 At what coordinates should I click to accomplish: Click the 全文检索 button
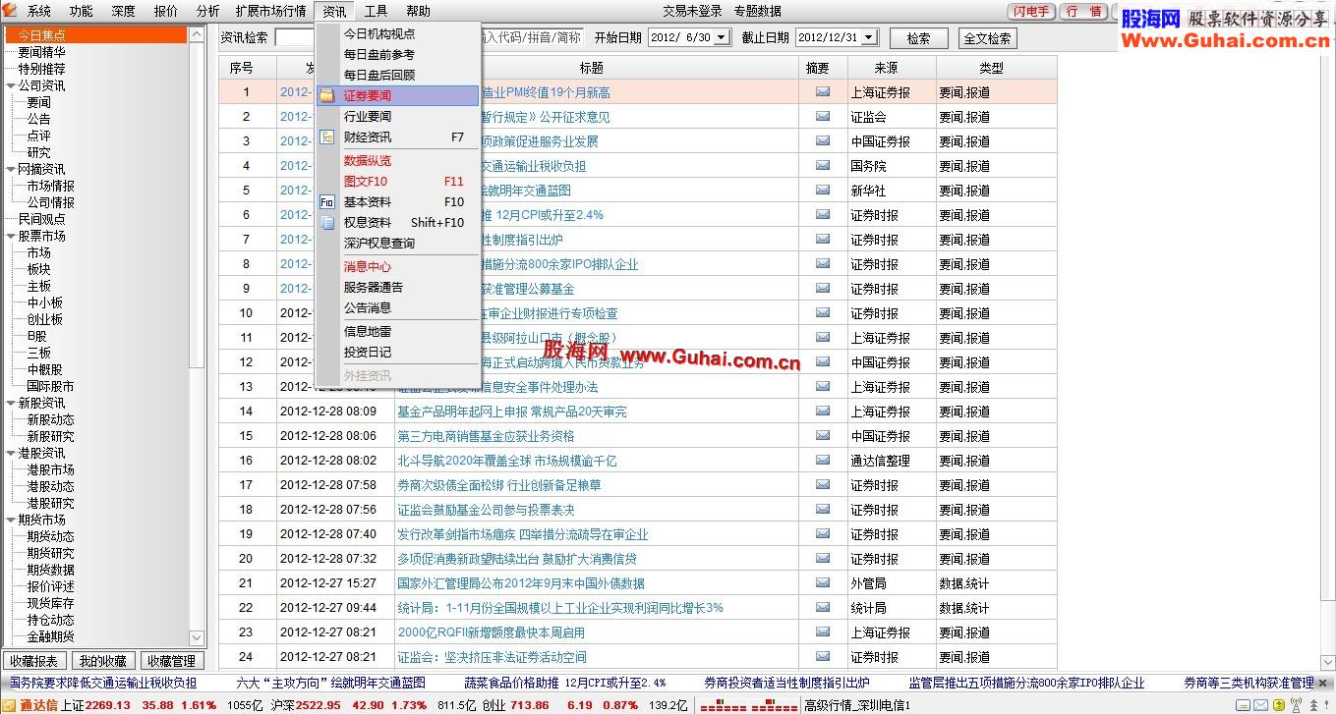(987, 38)
